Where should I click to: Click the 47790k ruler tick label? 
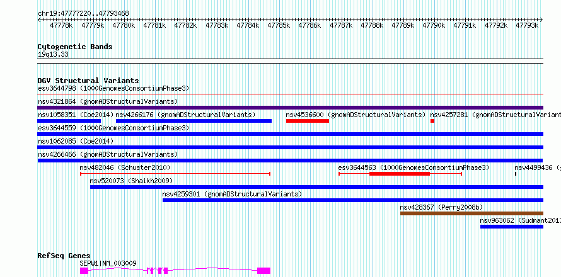434,25
